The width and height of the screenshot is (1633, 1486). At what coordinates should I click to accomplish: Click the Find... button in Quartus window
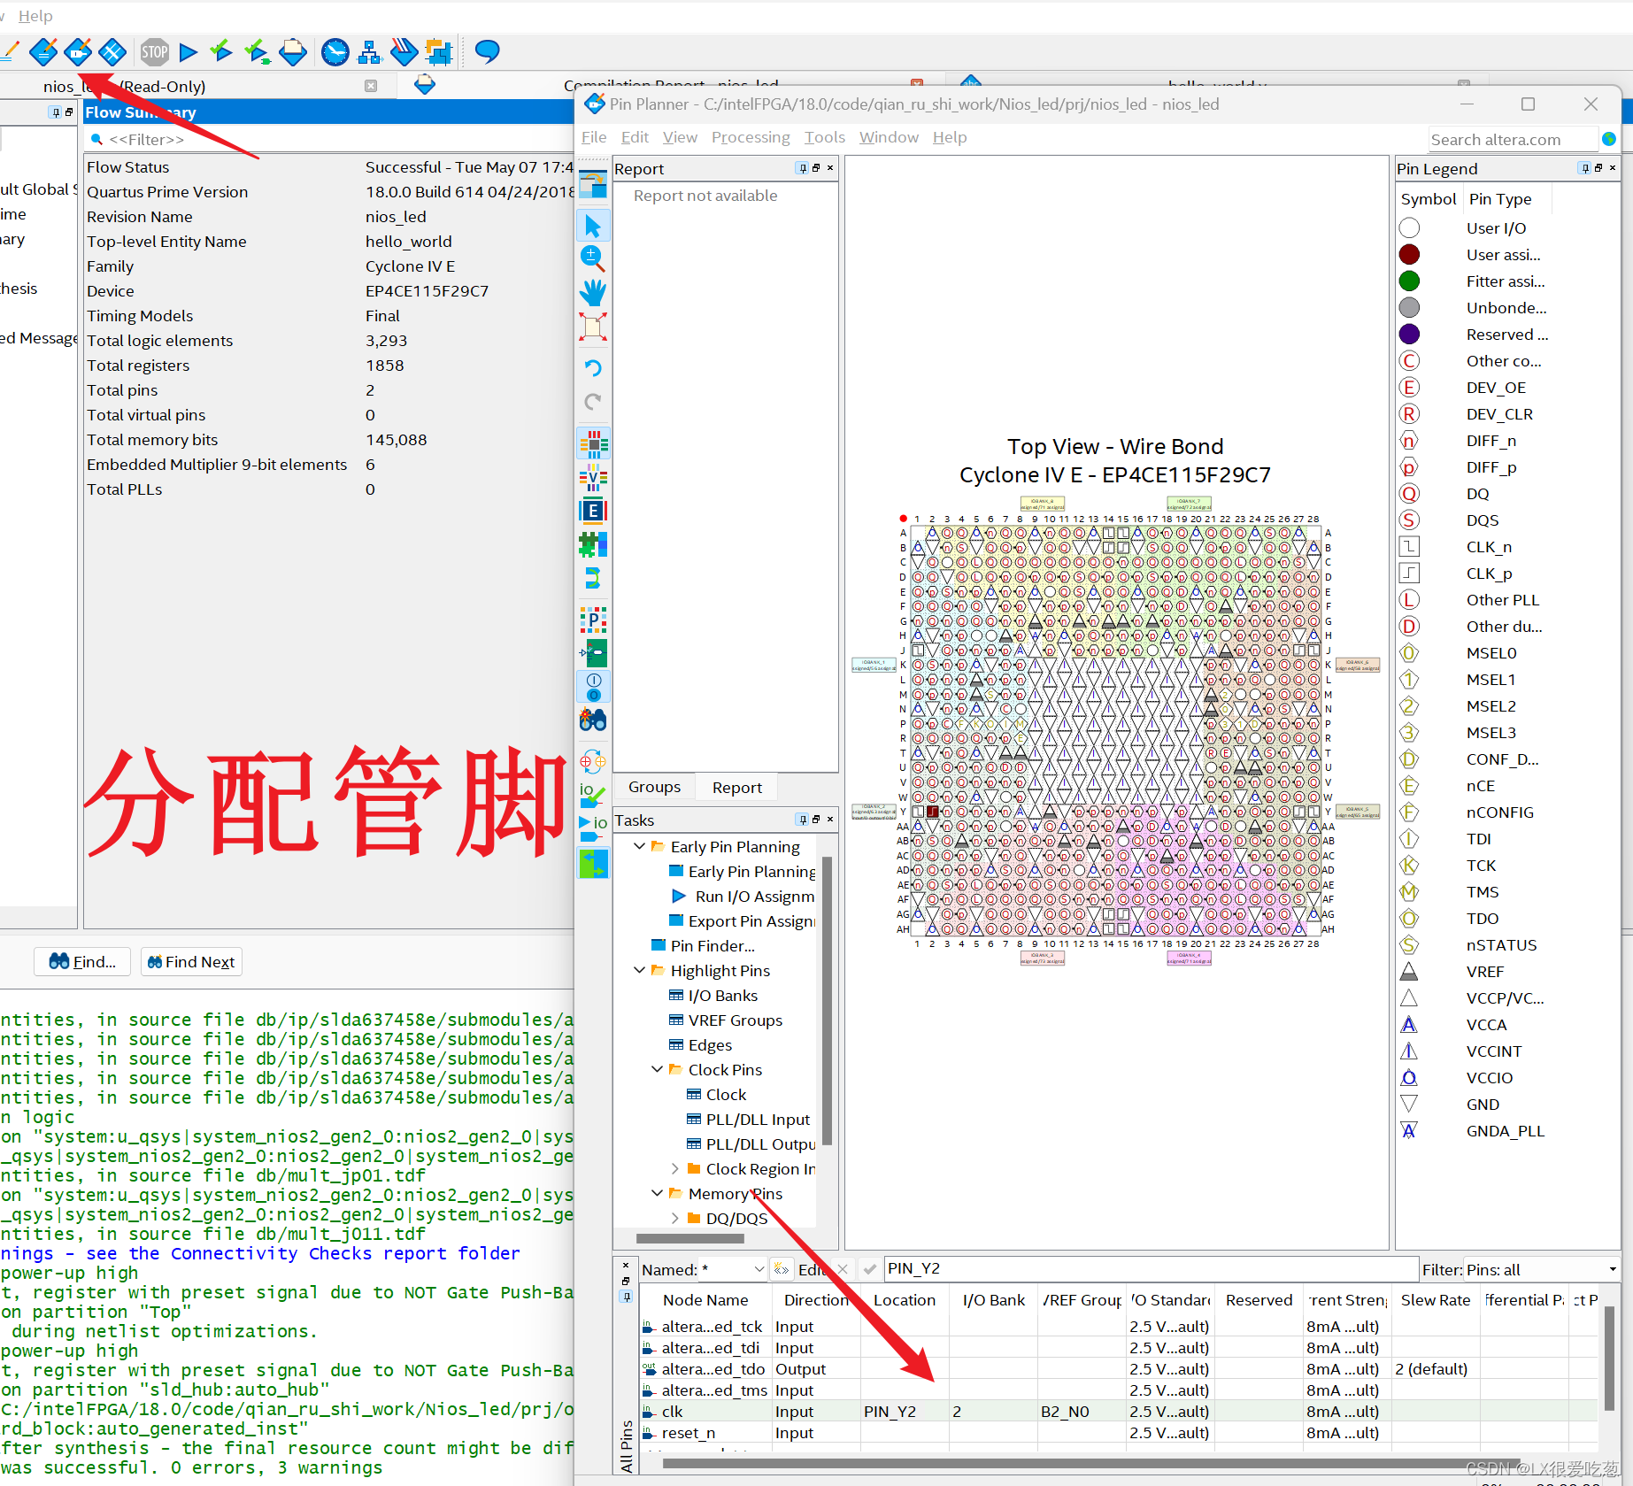82,961
